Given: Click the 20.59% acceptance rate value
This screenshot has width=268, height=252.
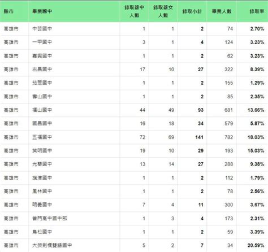Looking at the screenshot, I should click(256, 245).
